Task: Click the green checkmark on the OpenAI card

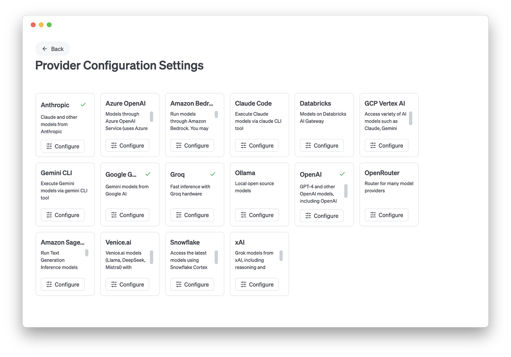Action: (342, 174)
